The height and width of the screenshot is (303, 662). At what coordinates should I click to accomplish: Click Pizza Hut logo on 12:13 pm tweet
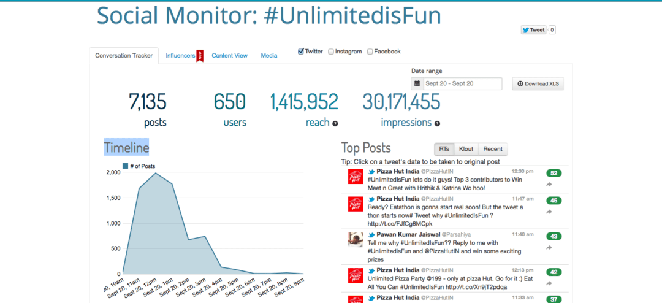click(356, 275)
